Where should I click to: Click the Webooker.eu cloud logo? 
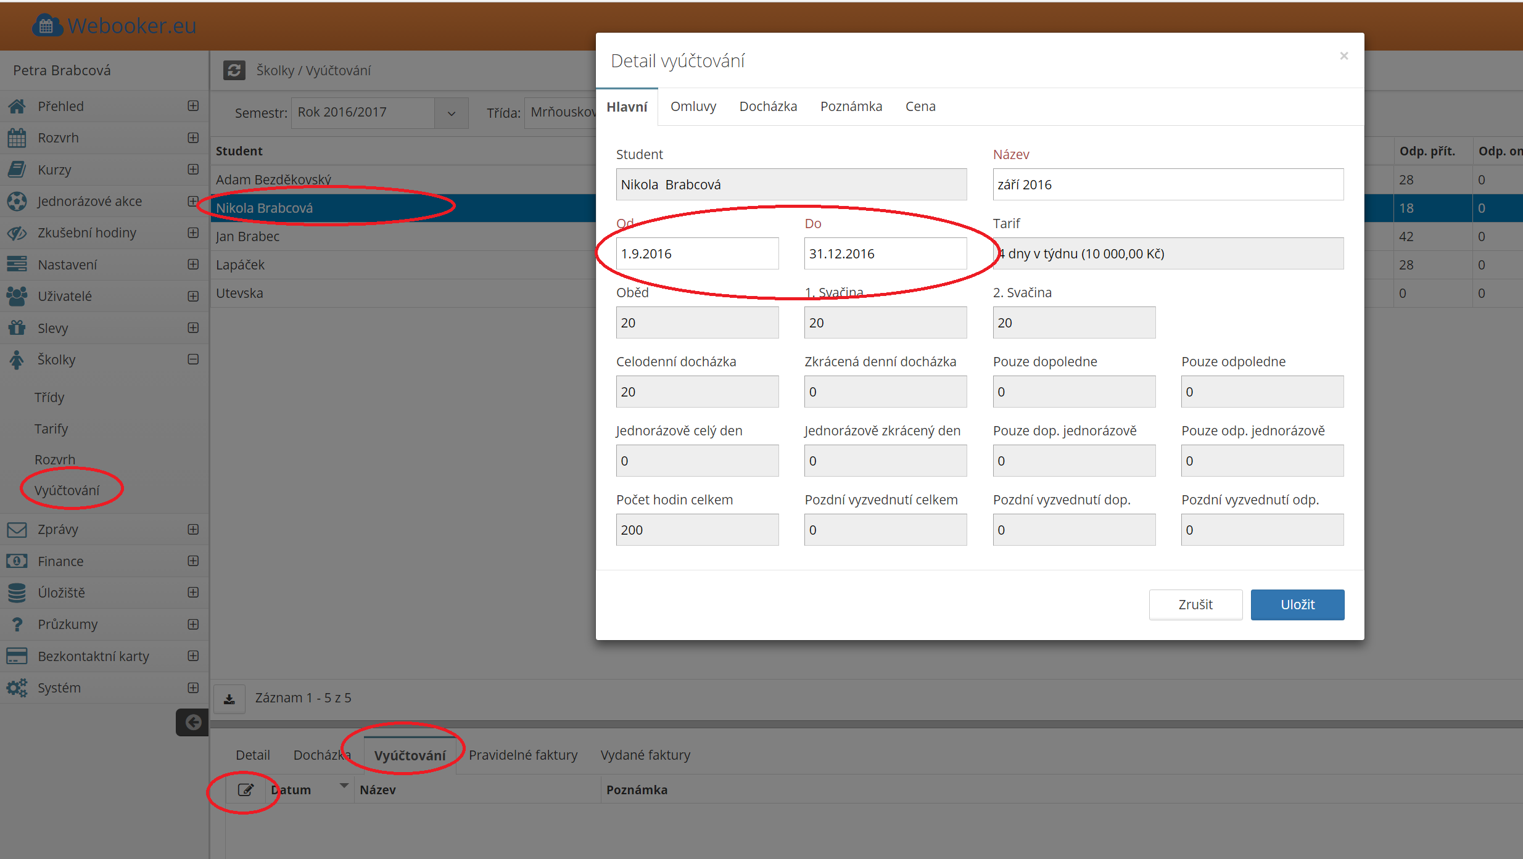click(47, 26)
